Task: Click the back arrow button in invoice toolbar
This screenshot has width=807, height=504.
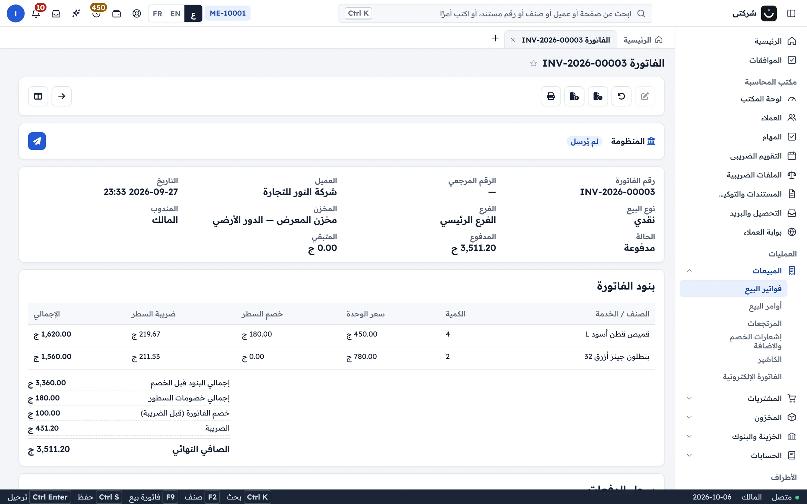Action: pos(62,96)
